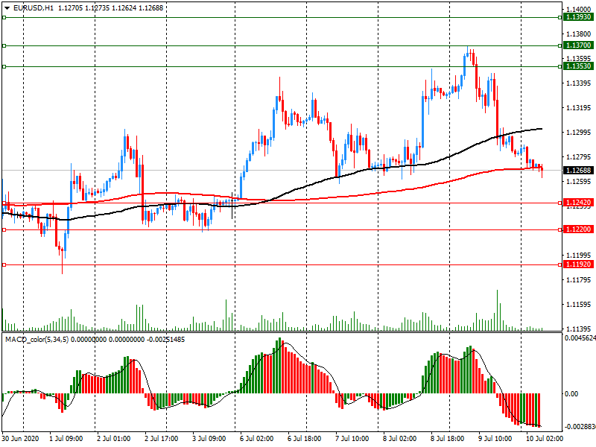Select the green 1.13700 price label
The image size is (596, 447).
[578, 45]
